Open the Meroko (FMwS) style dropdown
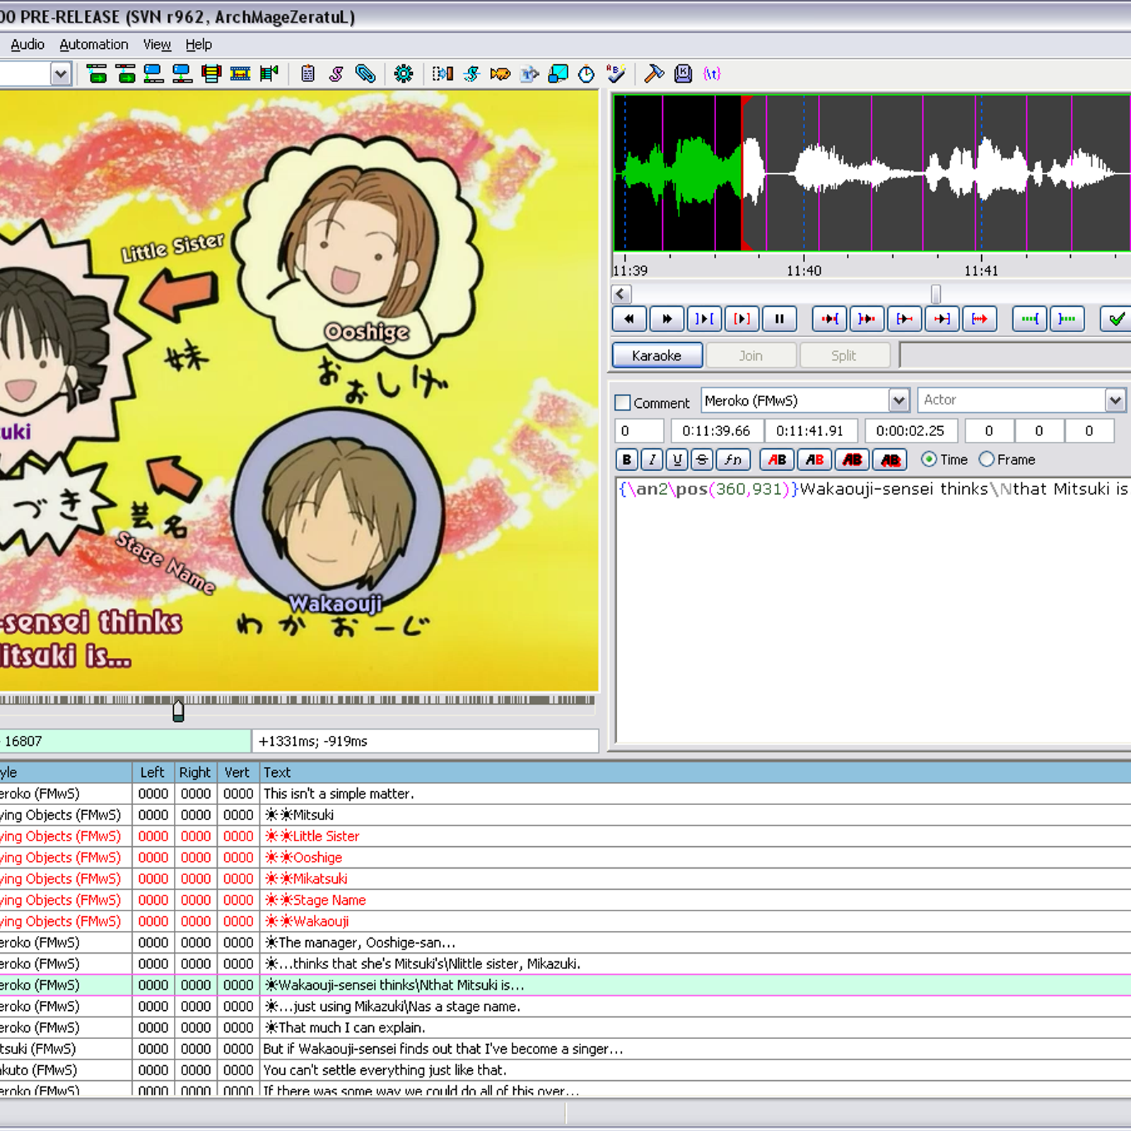1131x1131 pixels. point(898,401)
